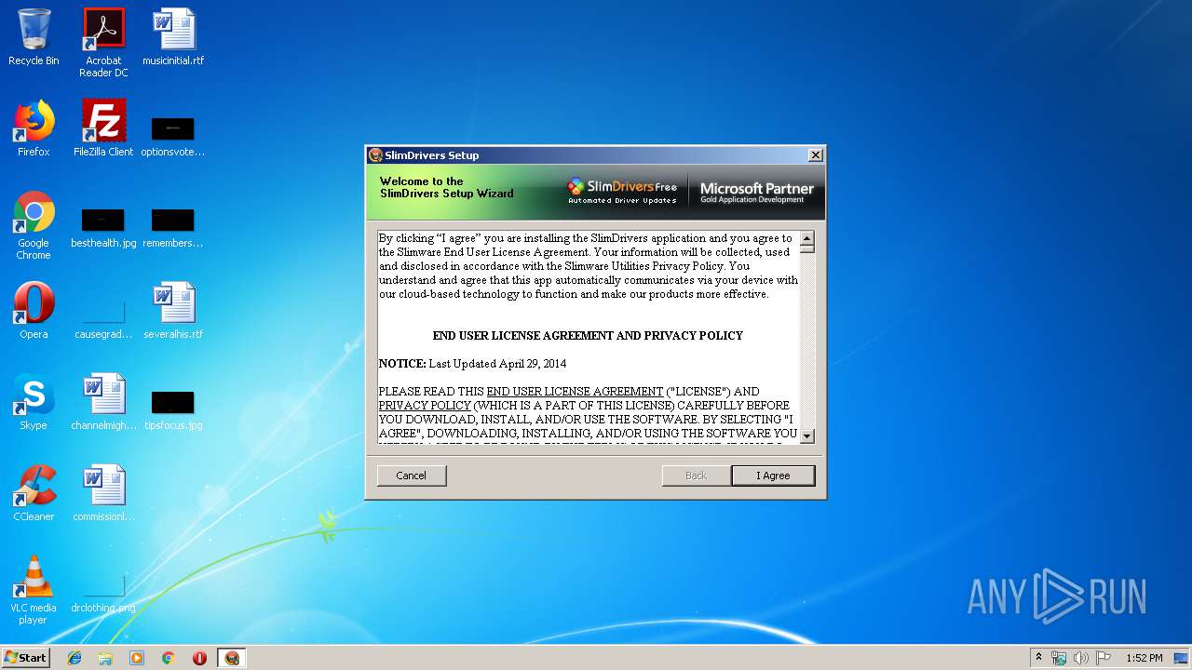Click the SlimDrivers Free logo
Screen dimensions: 1192x670
622,191
